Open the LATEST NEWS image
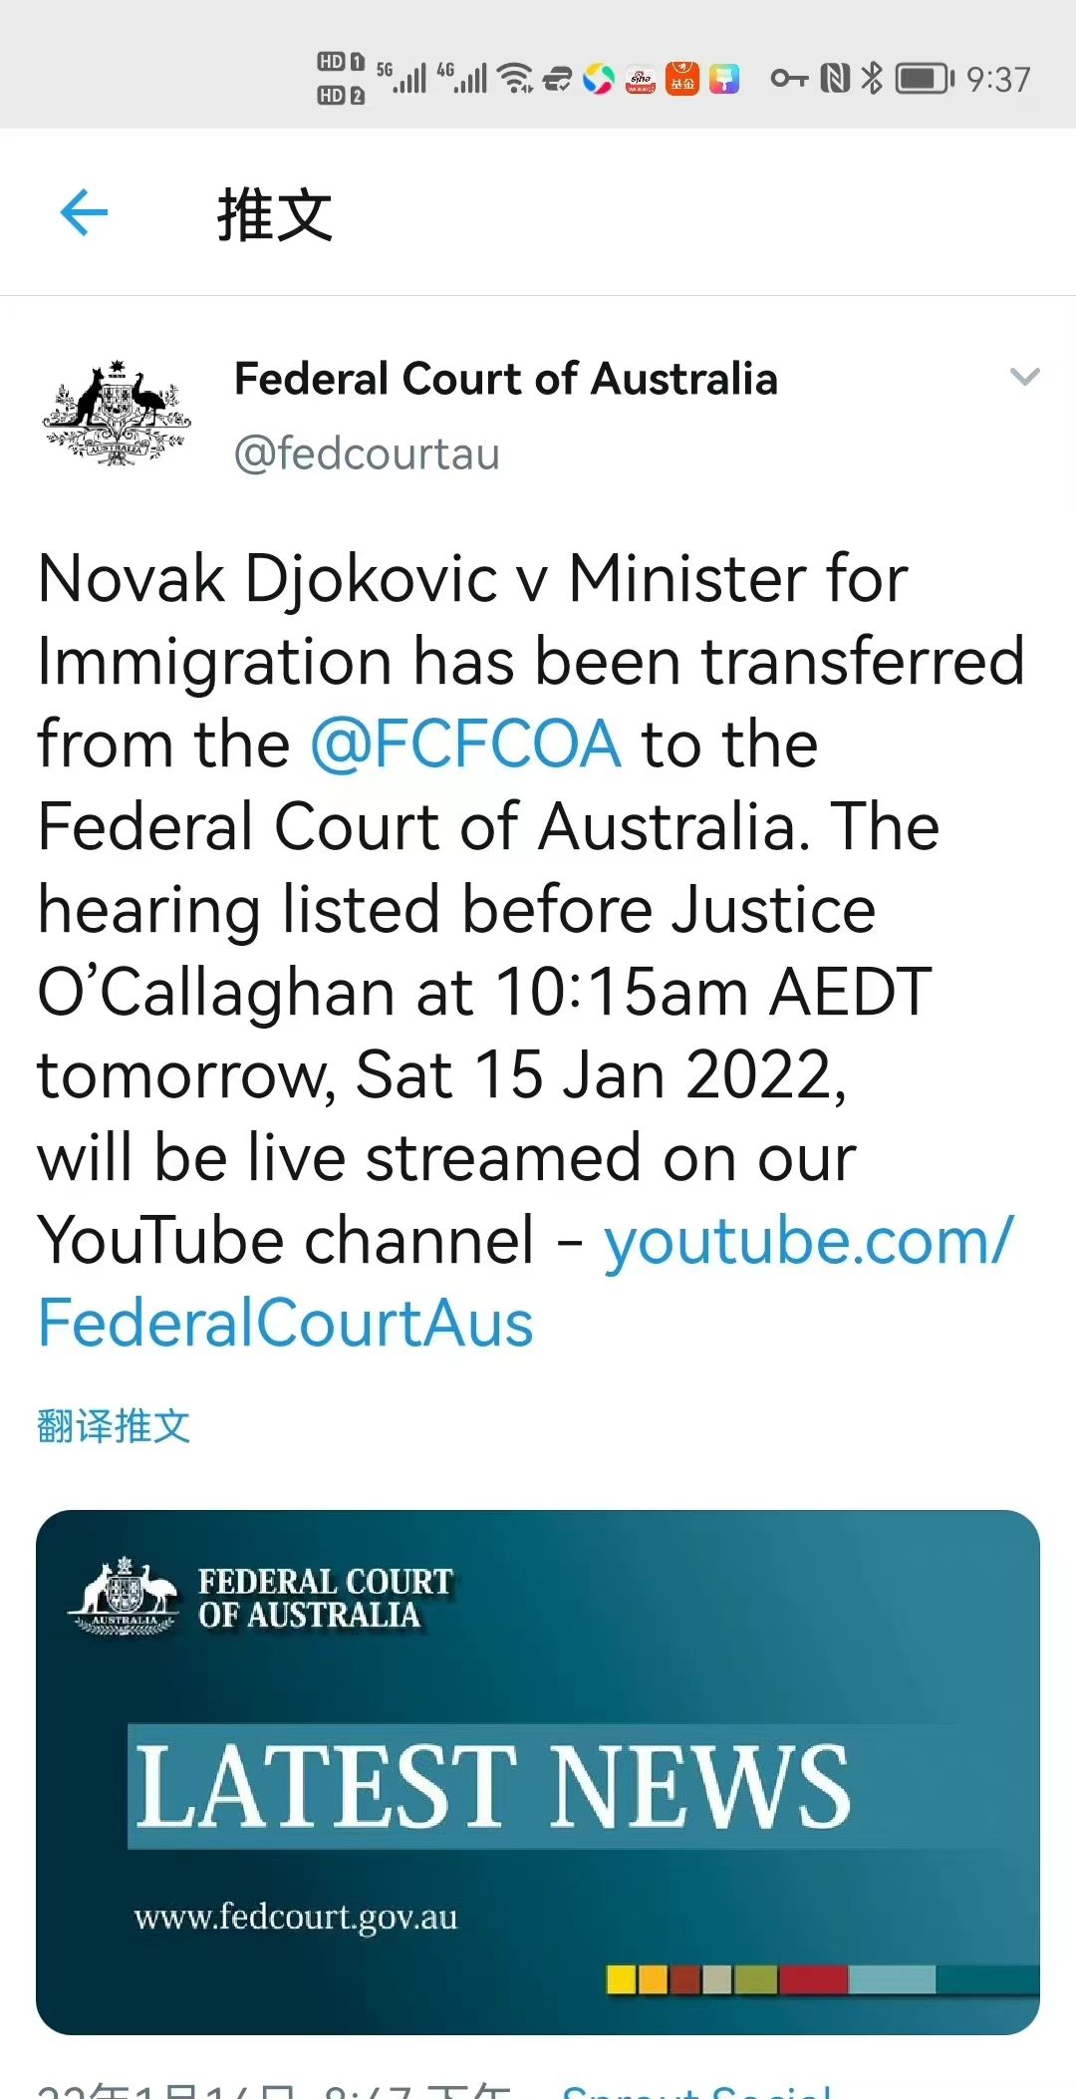1076x2099 pixels. click(538, 1771)
